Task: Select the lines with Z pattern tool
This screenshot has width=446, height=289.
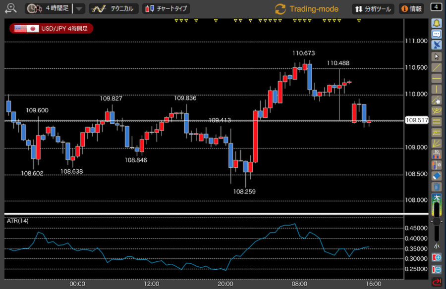Action: pos(437,133)
